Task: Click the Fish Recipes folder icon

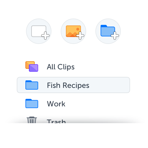Action: [32, 85]
